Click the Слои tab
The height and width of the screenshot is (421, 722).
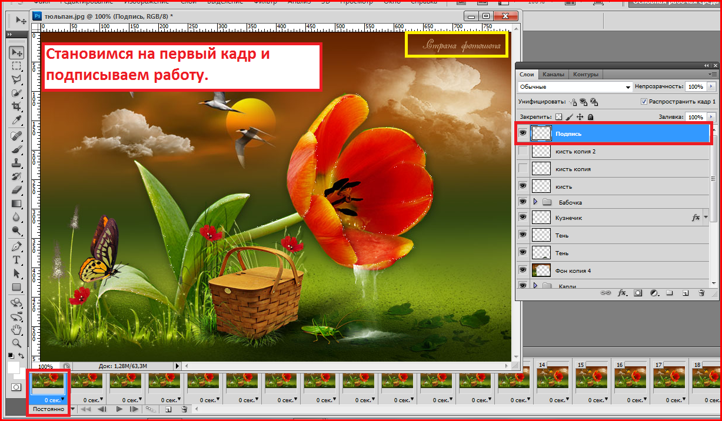coord(527,74)
